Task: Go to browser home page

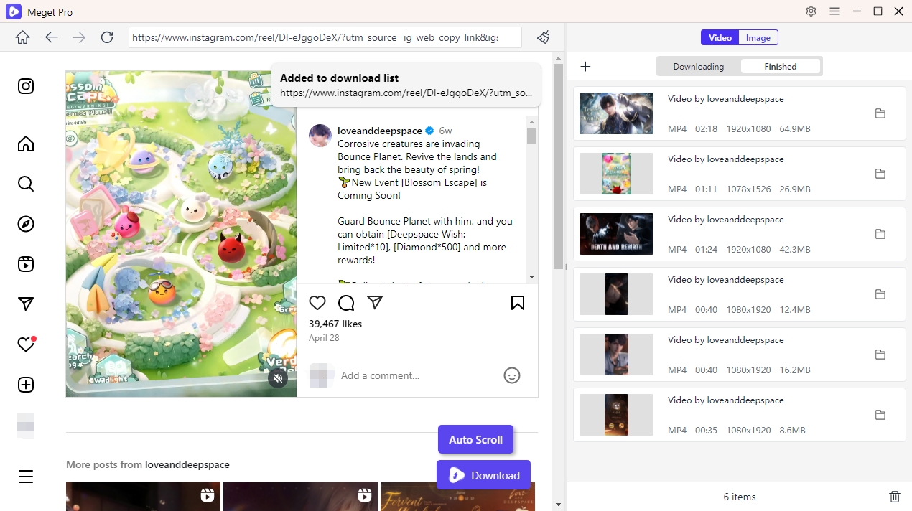Action: point(23,37)
